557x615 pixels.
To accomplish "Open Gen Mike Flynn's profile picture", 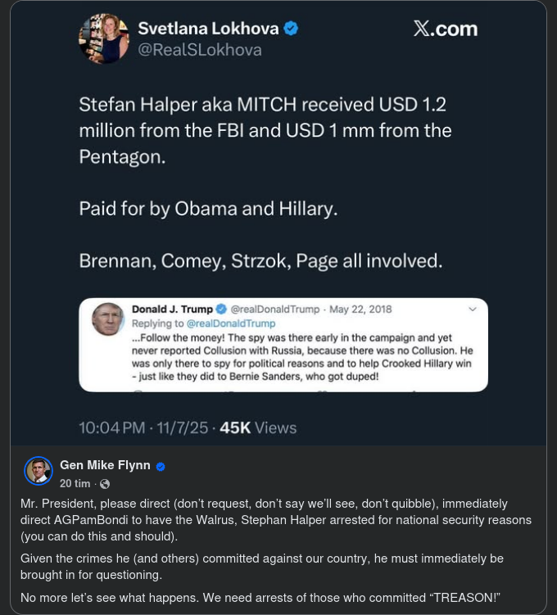I will click(x=38, y=472).
